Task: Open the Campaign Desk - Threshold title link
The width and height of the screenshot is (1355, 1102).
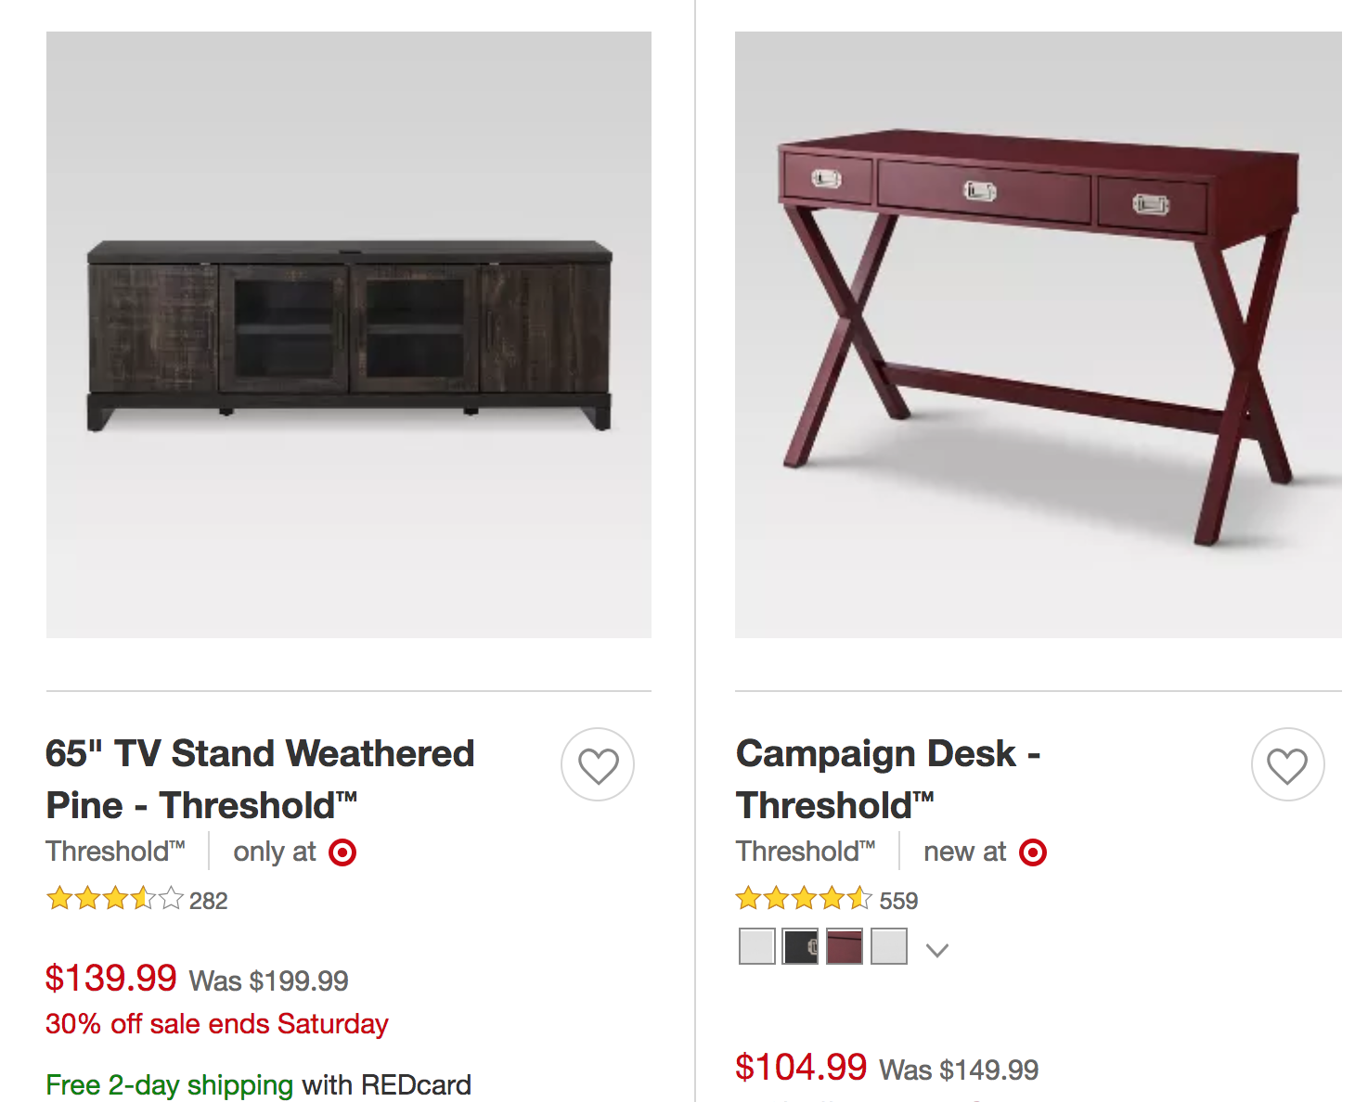Action: (x=887, y=779)
